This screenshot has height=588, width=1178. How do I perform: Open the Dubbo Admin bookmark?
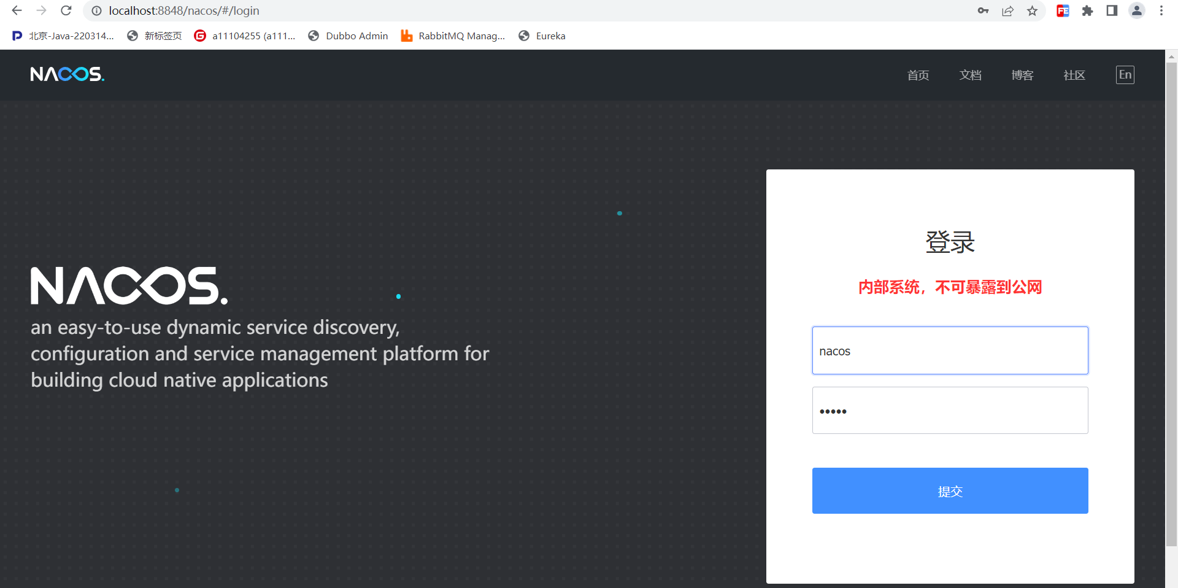pyautogui.click(x=348, y=36)
